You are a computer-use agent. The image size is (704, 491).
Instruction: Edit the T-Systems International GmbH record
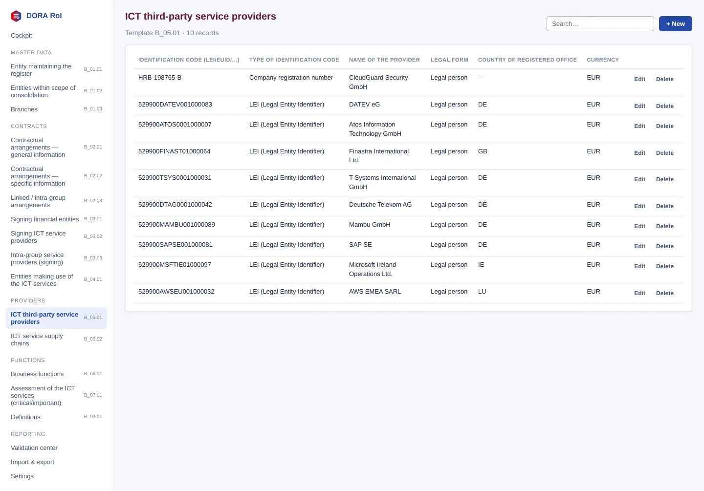(639, 179)
